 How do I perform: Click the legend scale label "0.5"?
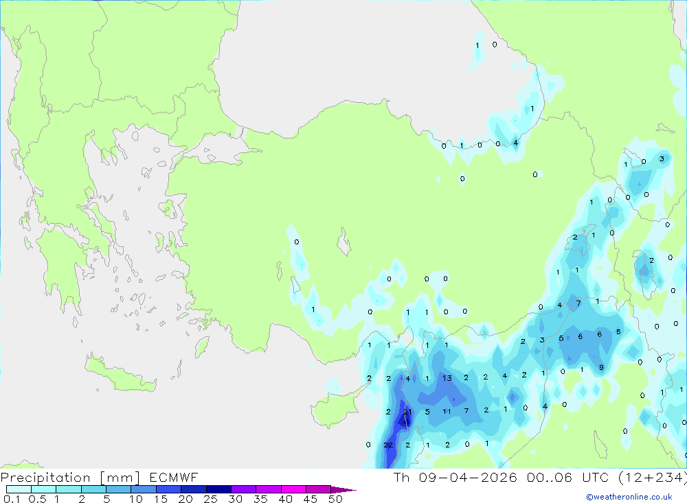37,499
